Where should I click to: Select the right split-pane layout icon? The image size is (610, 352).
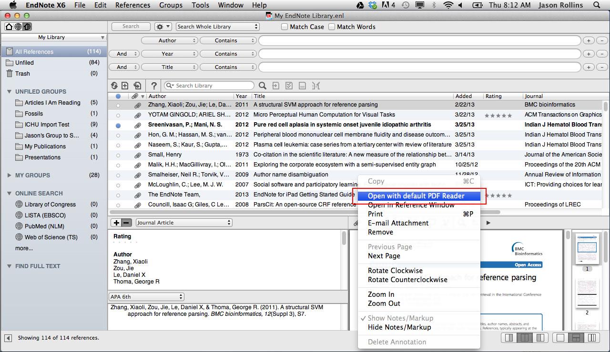point(592,338)
